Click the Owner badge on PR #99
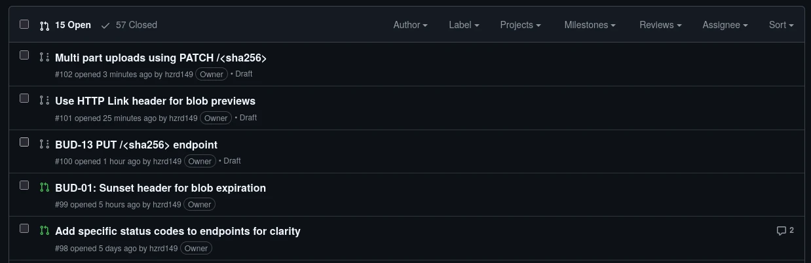Image resolution: width=811 pixels, height=263 pixels. [x=200, y=205]
